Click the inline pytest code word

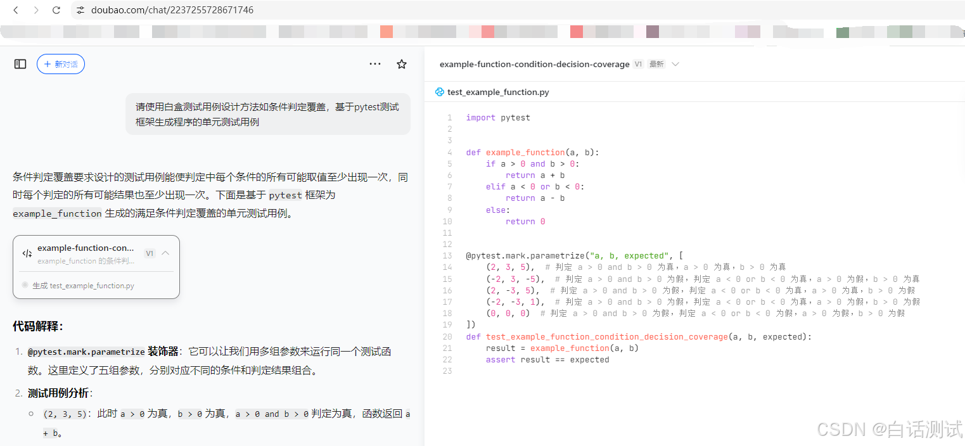point(286,195)
